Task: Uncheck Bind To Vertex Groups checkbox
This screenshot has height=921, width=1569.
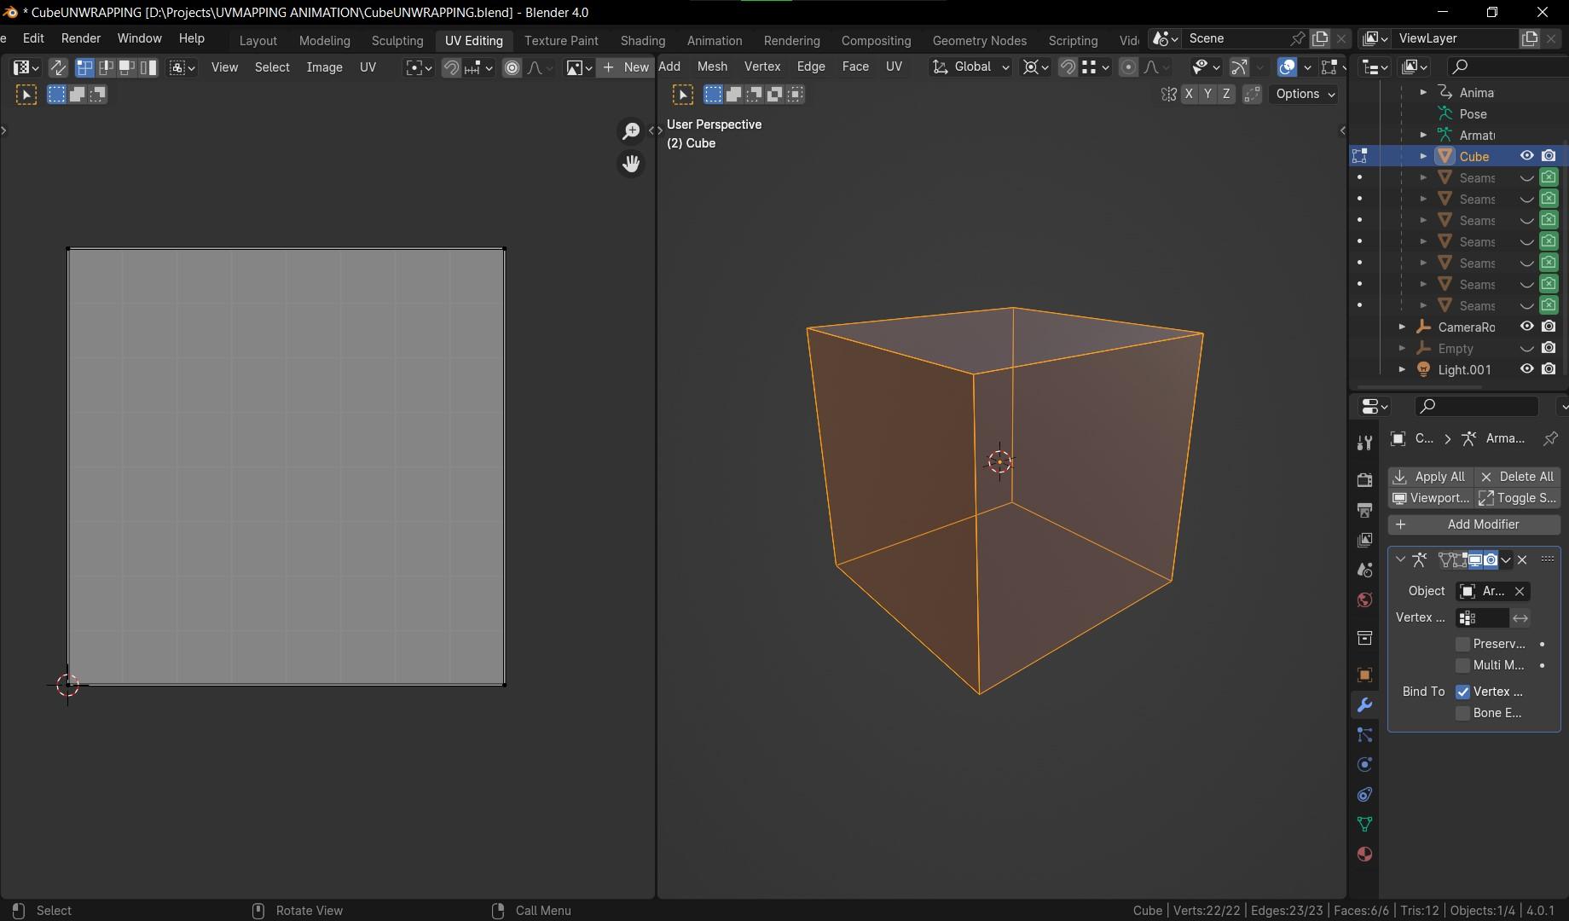Action: [1462, 692]
